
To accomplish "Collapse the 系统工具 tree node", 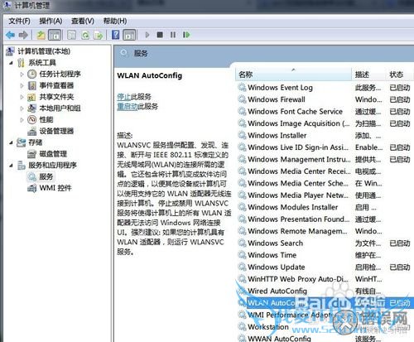I will (11, 63).
